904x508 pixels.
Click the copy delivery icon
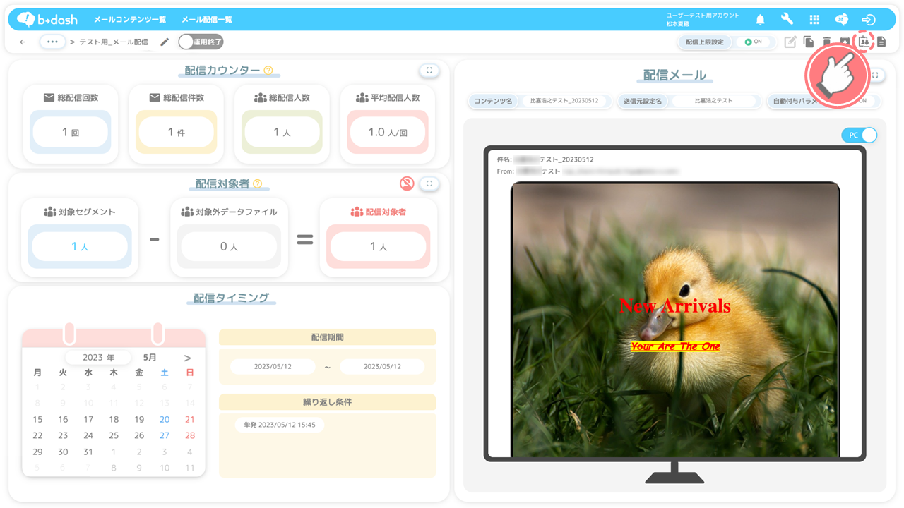click(809, 42)
